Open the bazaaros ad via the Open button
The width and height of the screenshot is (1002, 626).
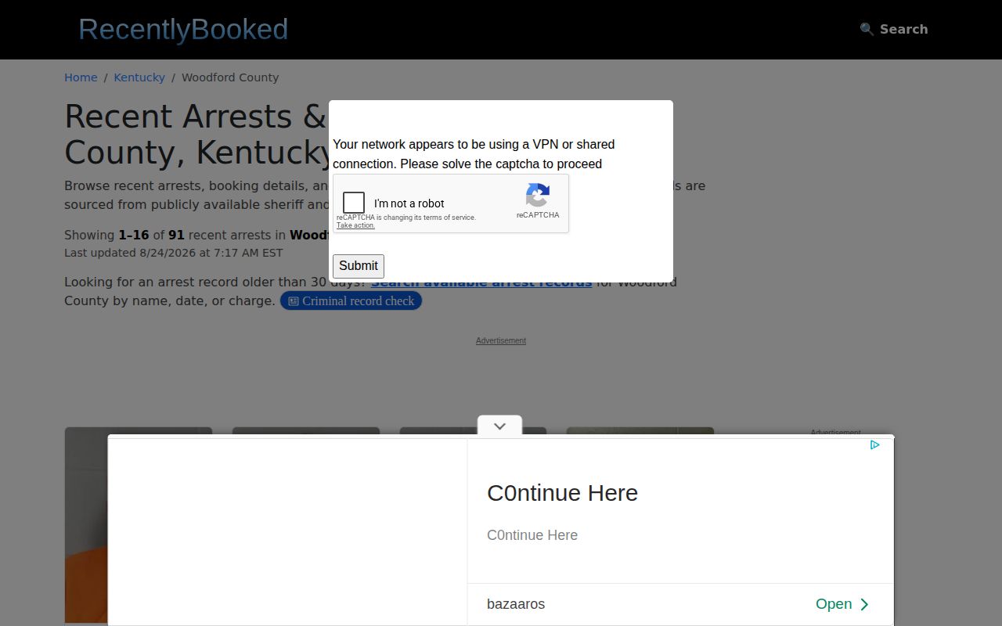842,604
